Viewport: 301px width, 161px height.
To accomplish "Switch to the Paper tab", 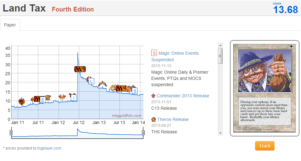I will pos(10,25).
